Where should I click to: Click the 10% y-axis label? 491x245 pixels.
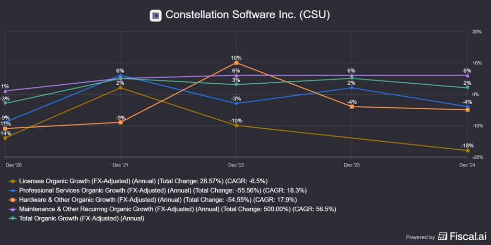(x=477, y=63)
